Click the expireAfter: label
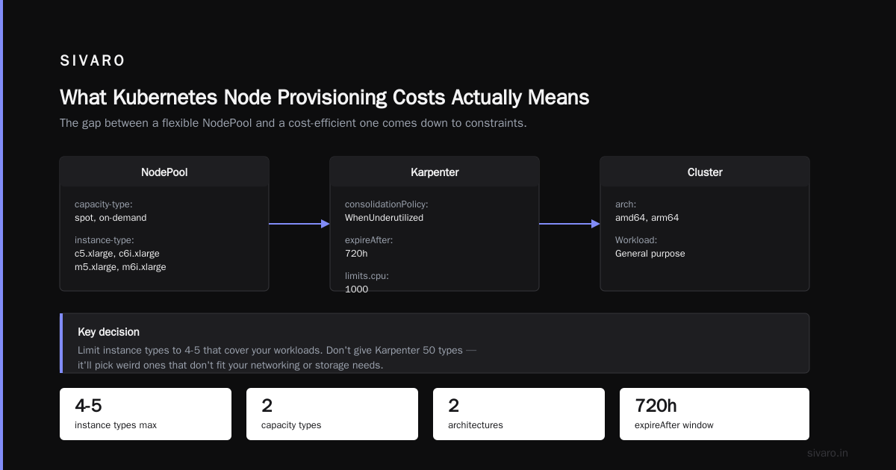This screenshot has width=896, height=470. (369, 240)
